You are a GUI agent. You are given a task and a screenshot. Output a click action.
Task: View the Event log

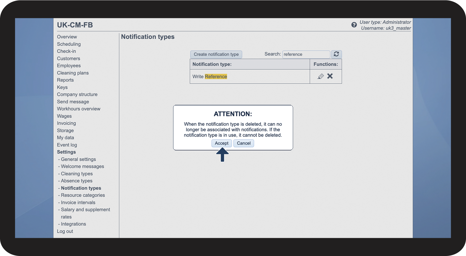(x=67, y=145)
